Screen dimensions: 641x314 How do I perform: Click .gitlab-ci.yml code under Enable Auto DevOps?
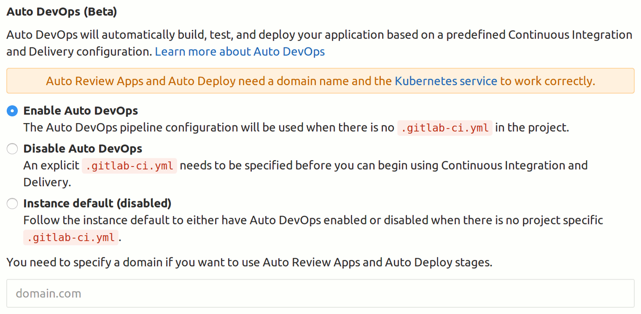444,128
